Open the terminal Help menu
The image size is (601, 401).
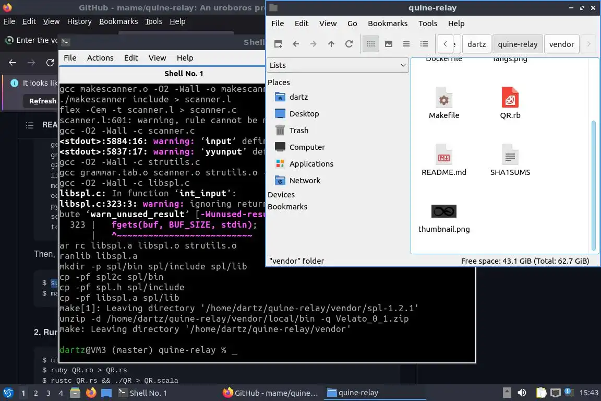click(185, 58)
